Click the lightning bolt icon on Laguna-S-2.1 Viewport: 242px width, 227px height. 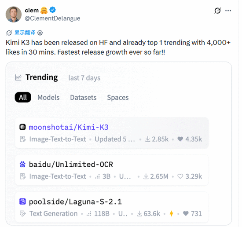pos(171,213)
